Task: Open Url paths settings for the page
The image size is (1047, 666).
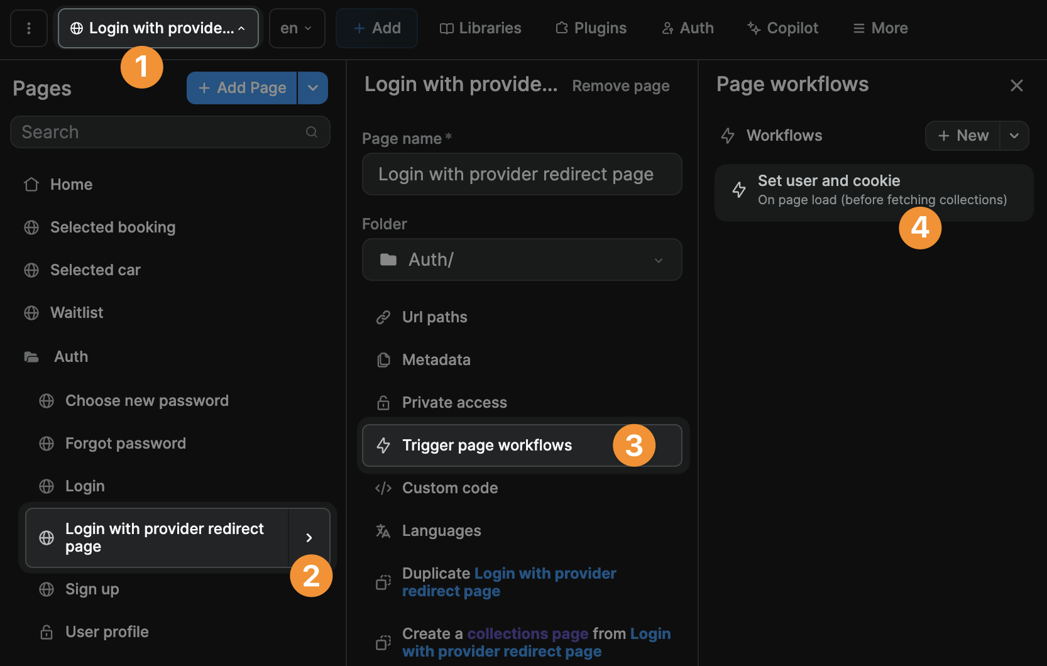Action: [434, 317]
